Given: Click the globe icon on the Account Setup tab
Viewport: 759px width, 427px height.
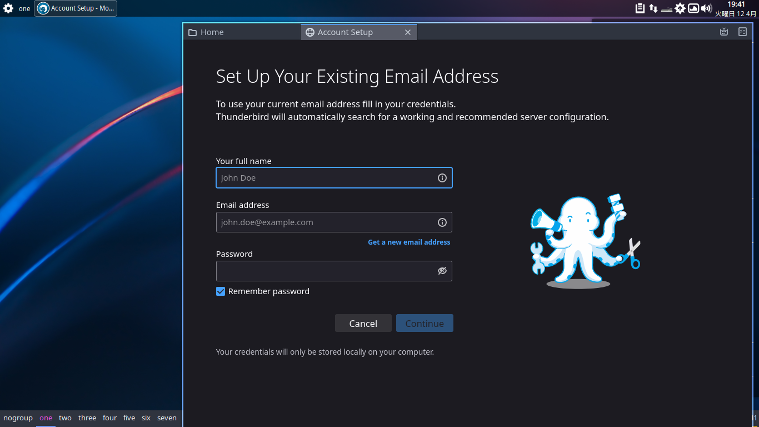Looking at the screenshot, I should 310,32.
